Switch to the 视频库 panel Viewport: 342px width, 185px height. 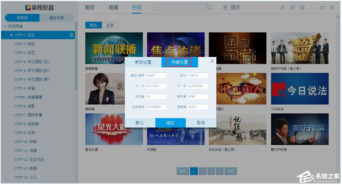pyautogui.click(x=22, y=18)
